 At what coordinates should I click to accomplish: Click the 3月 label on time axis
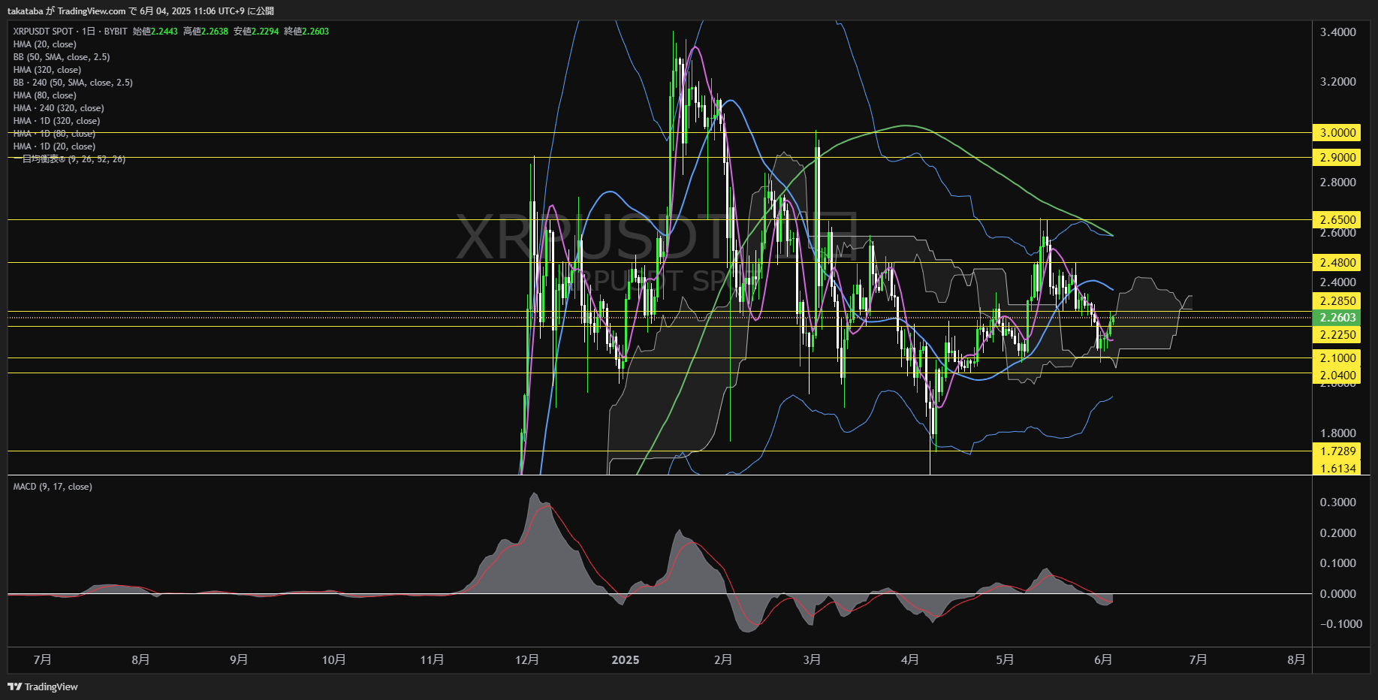[812, 659]
